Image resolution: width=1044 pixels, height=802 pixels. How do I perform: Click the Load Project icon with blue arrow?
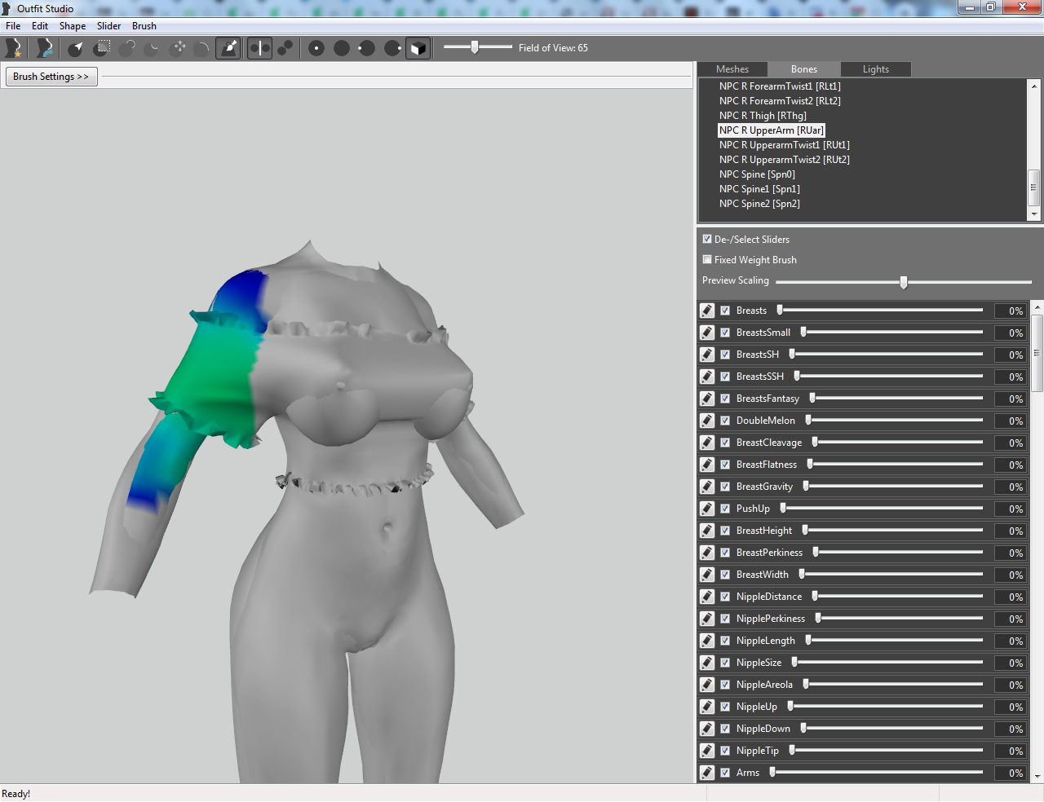[x=45, y=48]
